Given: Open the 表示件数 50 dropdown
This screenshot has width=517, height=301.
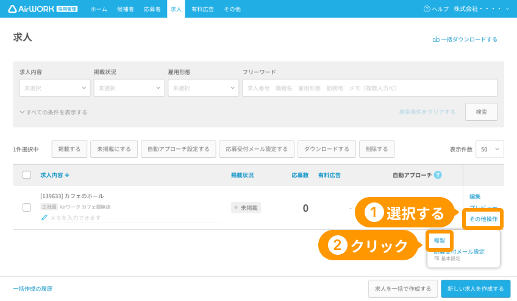Looking at the screenshot, I should 490,150.
